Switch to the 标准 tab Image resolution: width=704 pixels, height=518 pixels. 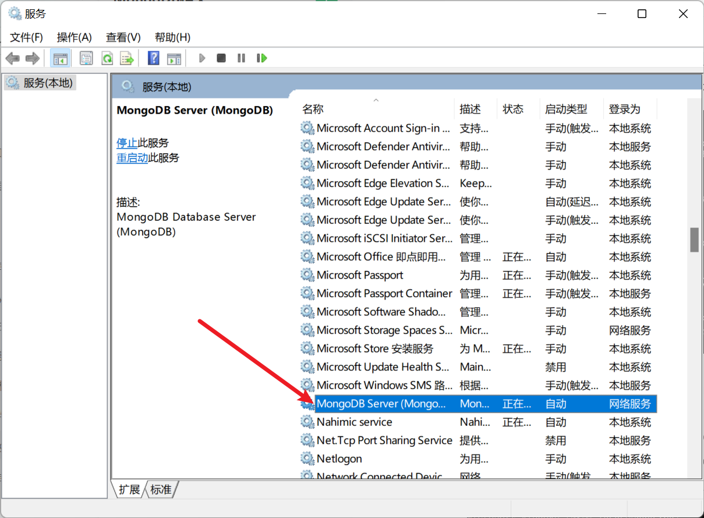point(161,489)
